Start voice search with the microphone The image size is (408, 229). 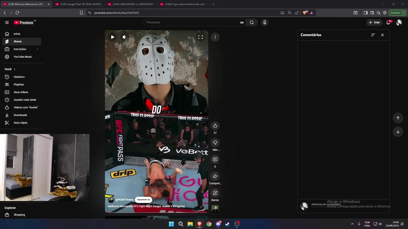point(264,22)
